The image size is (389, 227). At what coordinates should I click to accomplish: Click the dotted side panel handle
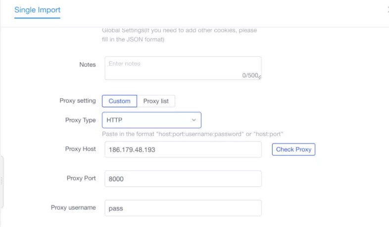(2, 181)
